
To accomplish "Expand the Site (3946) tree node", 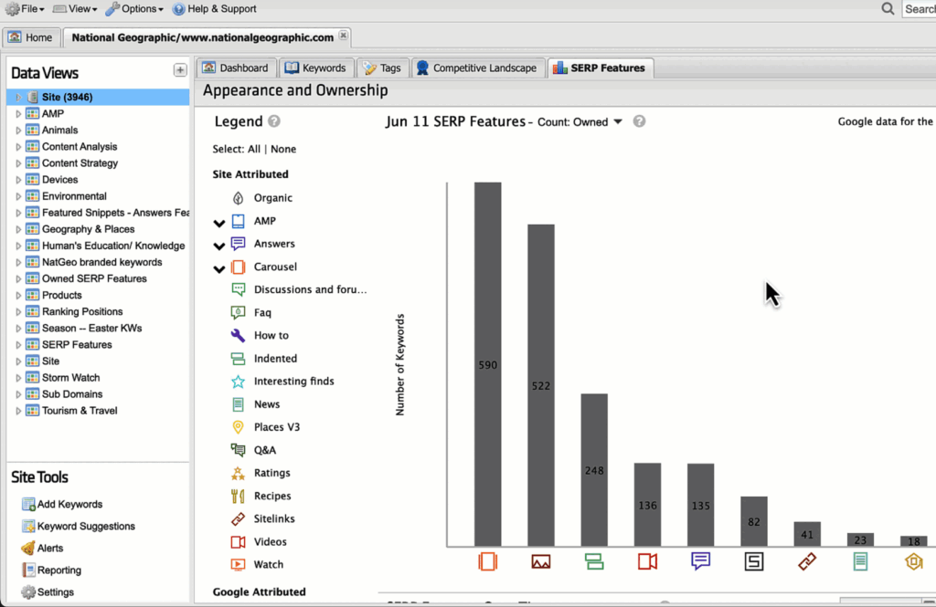I will 18,97.
